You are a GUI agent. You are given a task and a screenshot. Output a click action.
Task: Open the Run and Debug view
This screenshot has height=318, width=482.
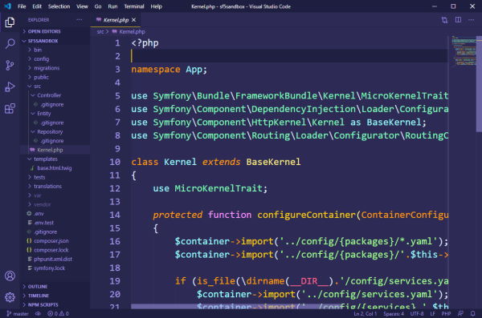pyautogui.click(x=10, y=87)
